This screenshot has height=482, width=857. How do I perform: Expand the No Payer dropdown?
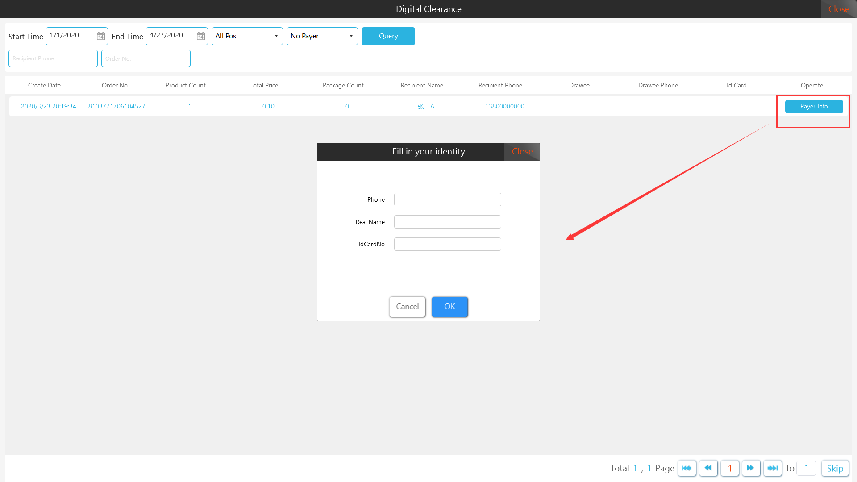tap(322, 36)
